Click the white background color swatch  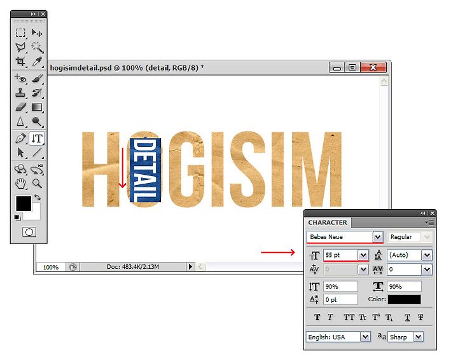point(34,214)
